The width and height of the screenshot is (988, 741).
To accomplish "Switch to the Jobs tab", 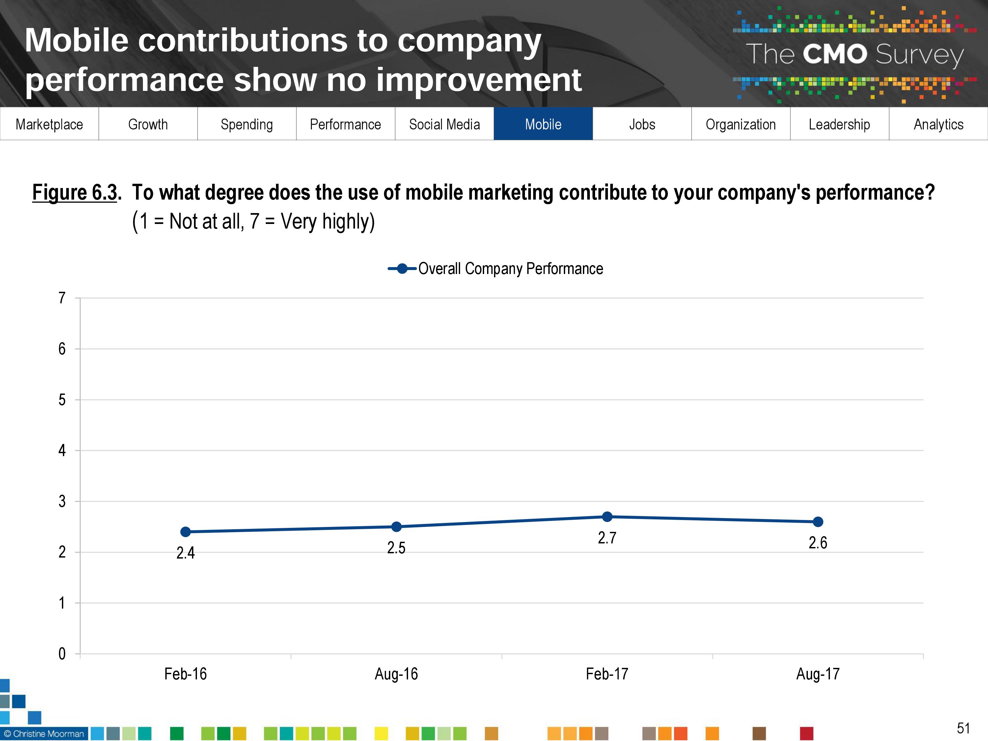I will [642, 124].
